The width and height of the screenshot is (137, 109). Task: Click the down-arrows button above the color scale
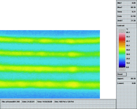(x=122, y=31)
